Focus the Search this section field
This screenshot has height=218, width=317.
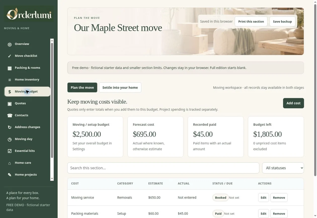163,168
